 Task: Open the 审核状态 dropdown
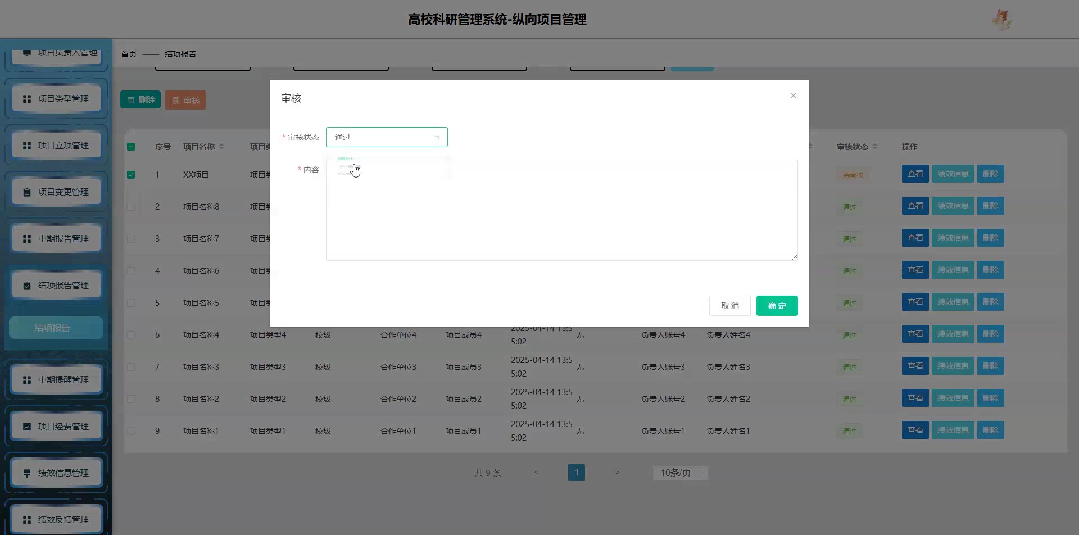pos(387,137)
